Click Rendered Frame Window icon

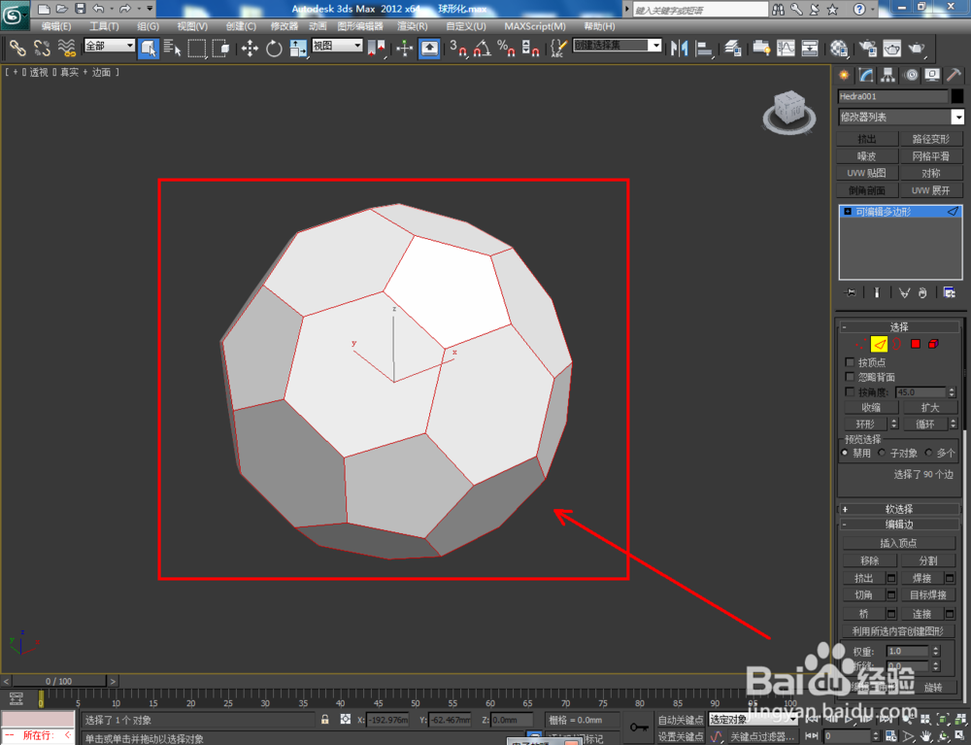coord(891,48)
